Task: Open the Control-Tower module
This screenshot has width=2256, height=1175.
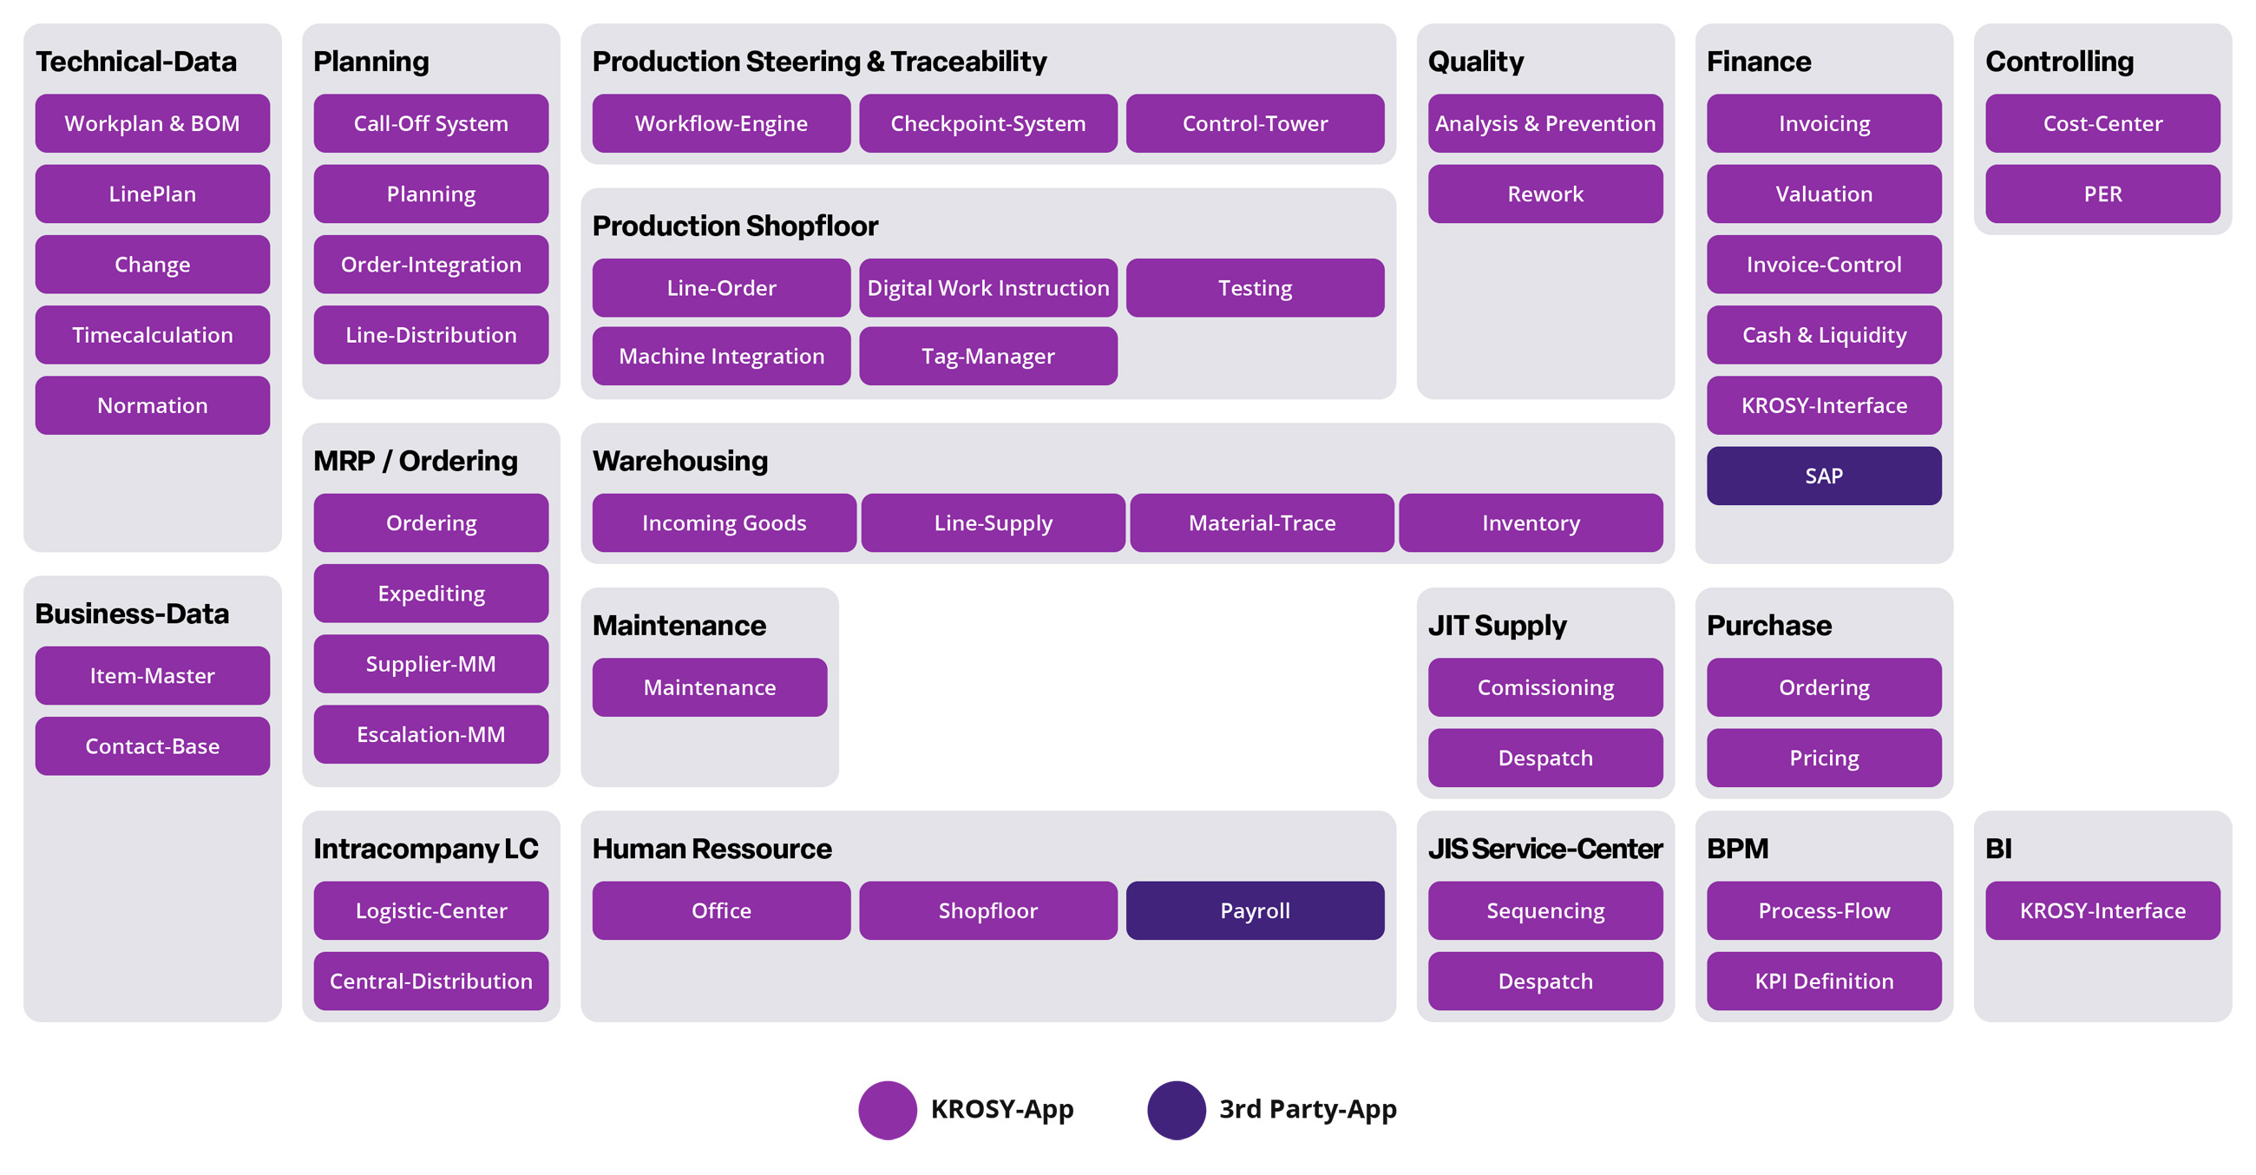Action: (1254, 123)
